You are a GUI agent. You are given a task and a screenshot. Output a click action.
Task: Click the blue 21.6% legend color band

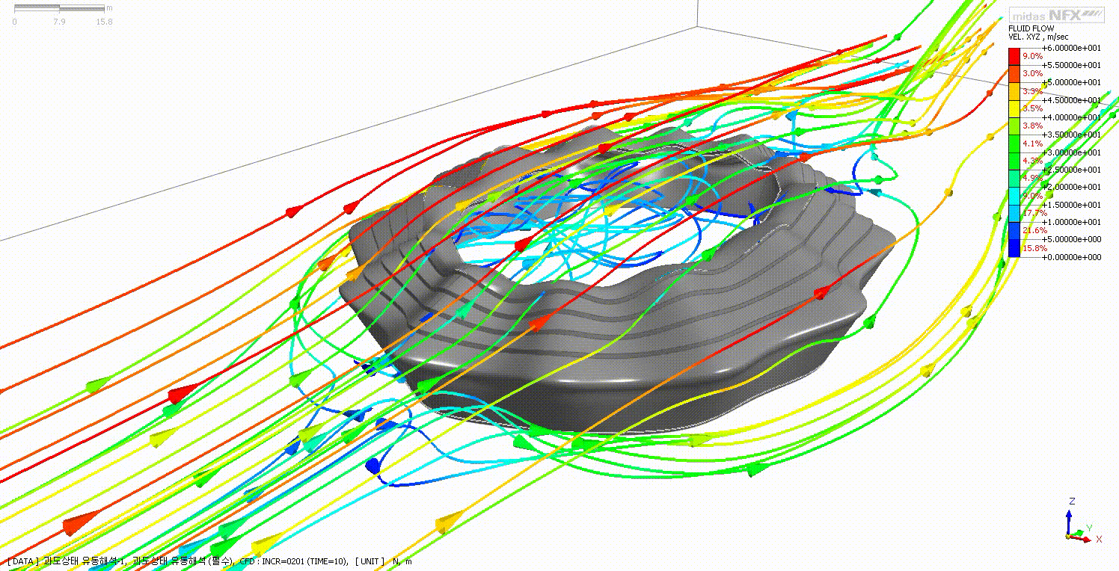1014,230
